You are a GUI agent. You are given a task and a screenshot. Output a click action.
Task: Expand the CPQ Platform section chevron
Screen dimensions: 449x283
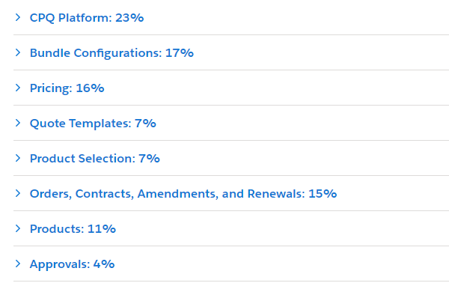(18, 17)
